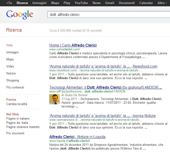Open result Home | Carlo Alfredo Clerici

pyautogui.click(x=73, y=45)
